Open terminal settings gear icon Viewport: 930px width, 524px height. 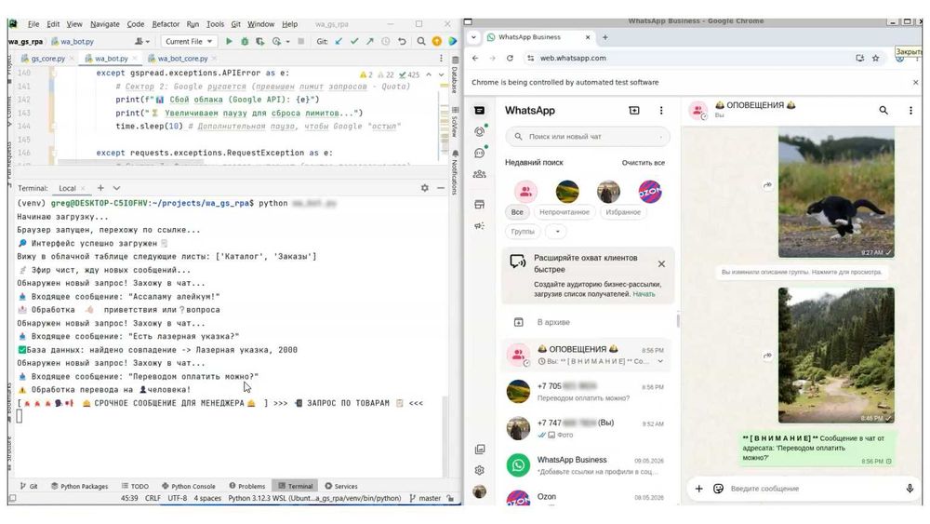425,187
